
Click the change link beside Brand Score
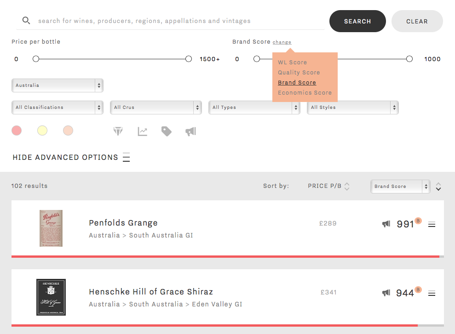(x=282, y=42)
